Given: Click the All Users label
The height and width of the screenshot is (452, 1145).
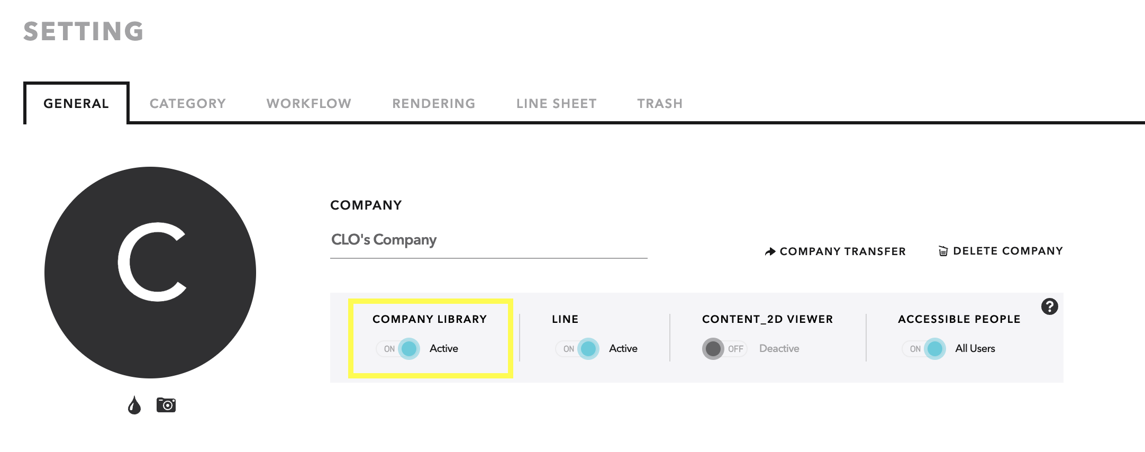Looking at the screenshot, I should coord(975,348).
